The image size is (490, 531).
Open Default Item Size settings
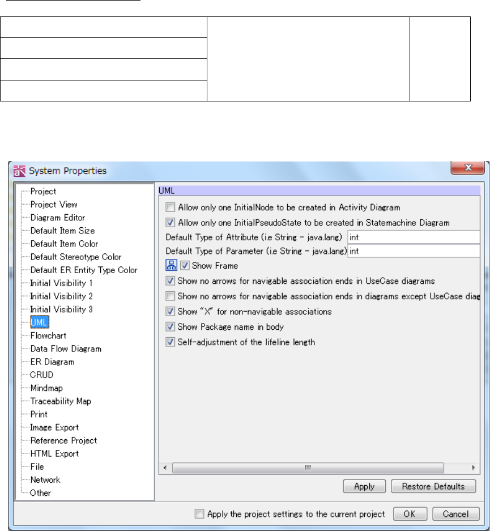tap(62, 231)
